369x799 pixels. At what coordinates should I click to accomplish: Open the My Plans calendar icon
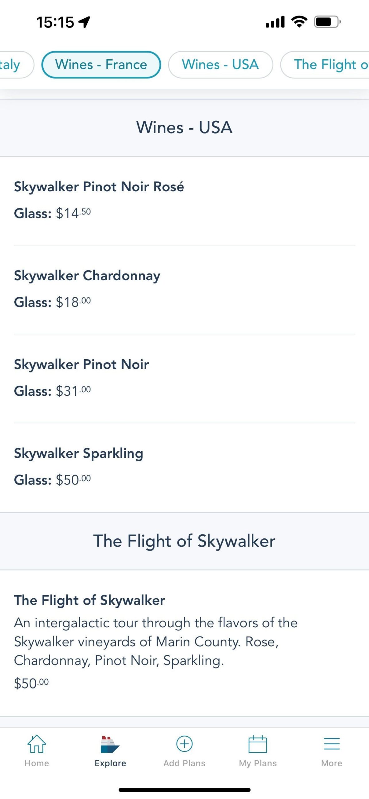(258, 744)
